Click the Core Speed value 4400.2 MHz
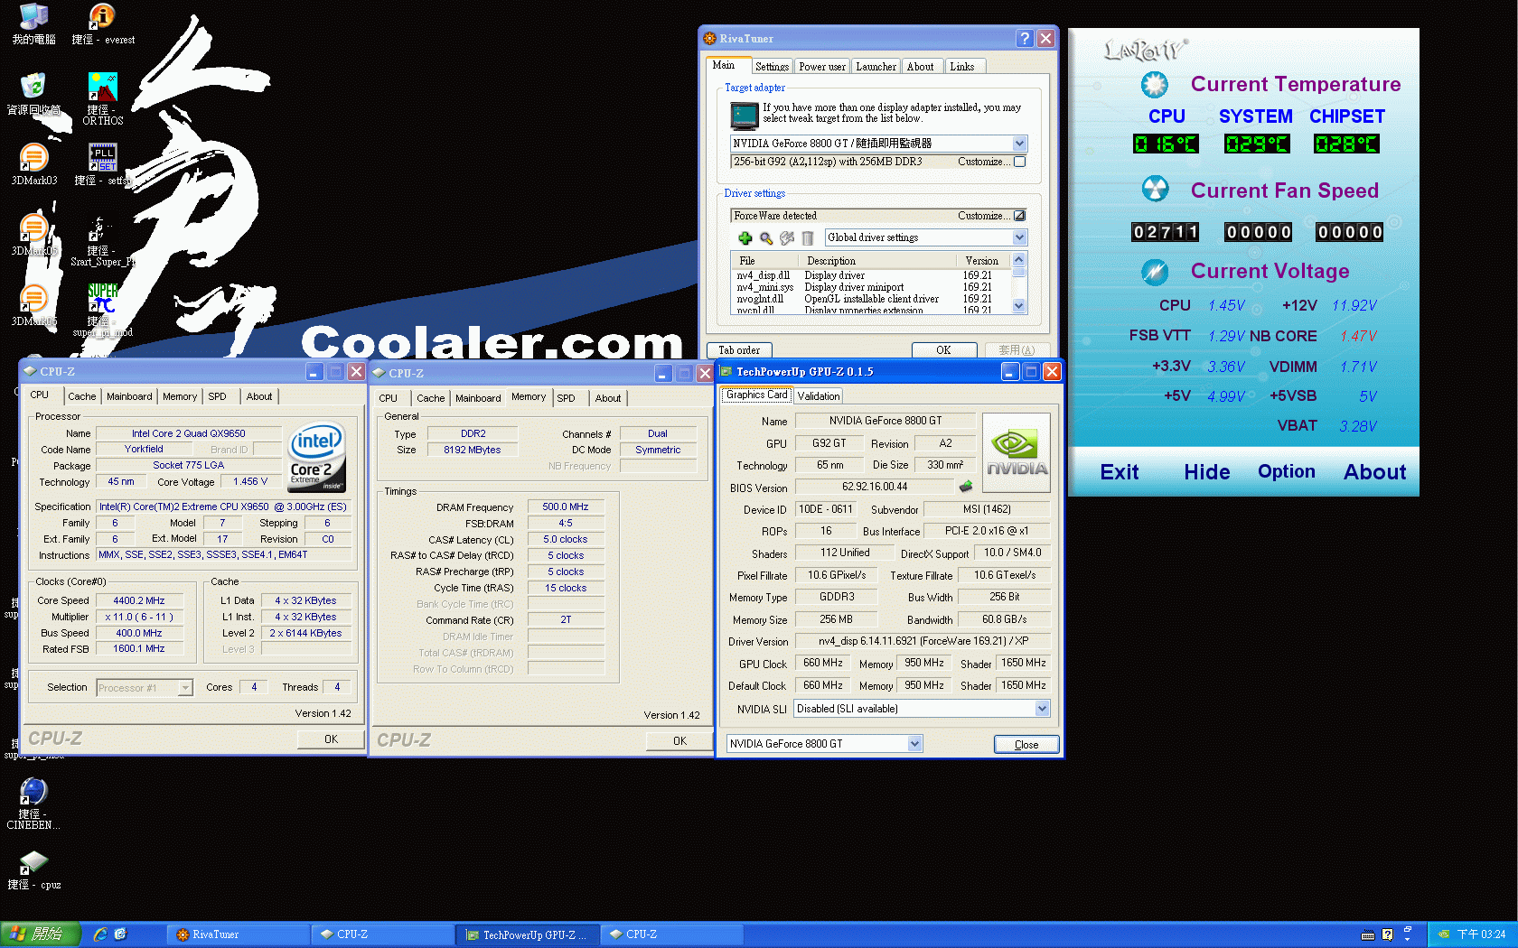Viewport: 1518px width, 948px height. (x=139, y=600)
